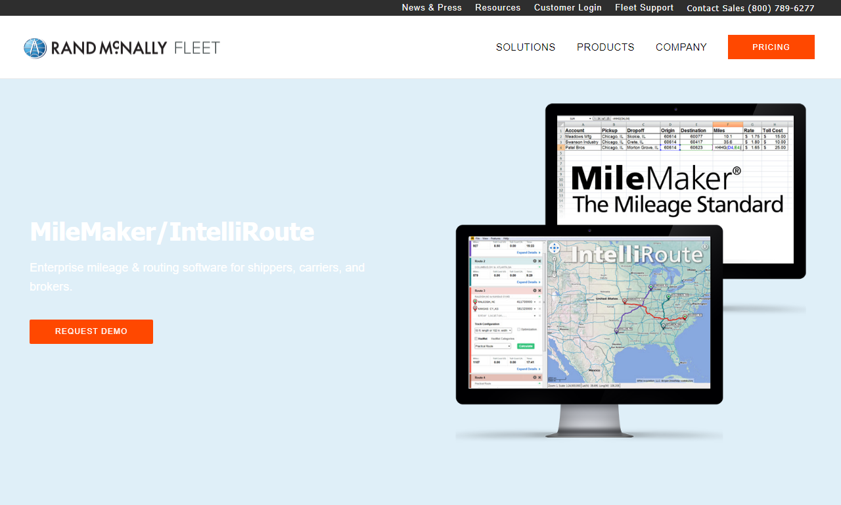The width and height of the screenshot is (841, 505).
Task: Open the Practical Route dropdown
Action: (x=493, y=346)
